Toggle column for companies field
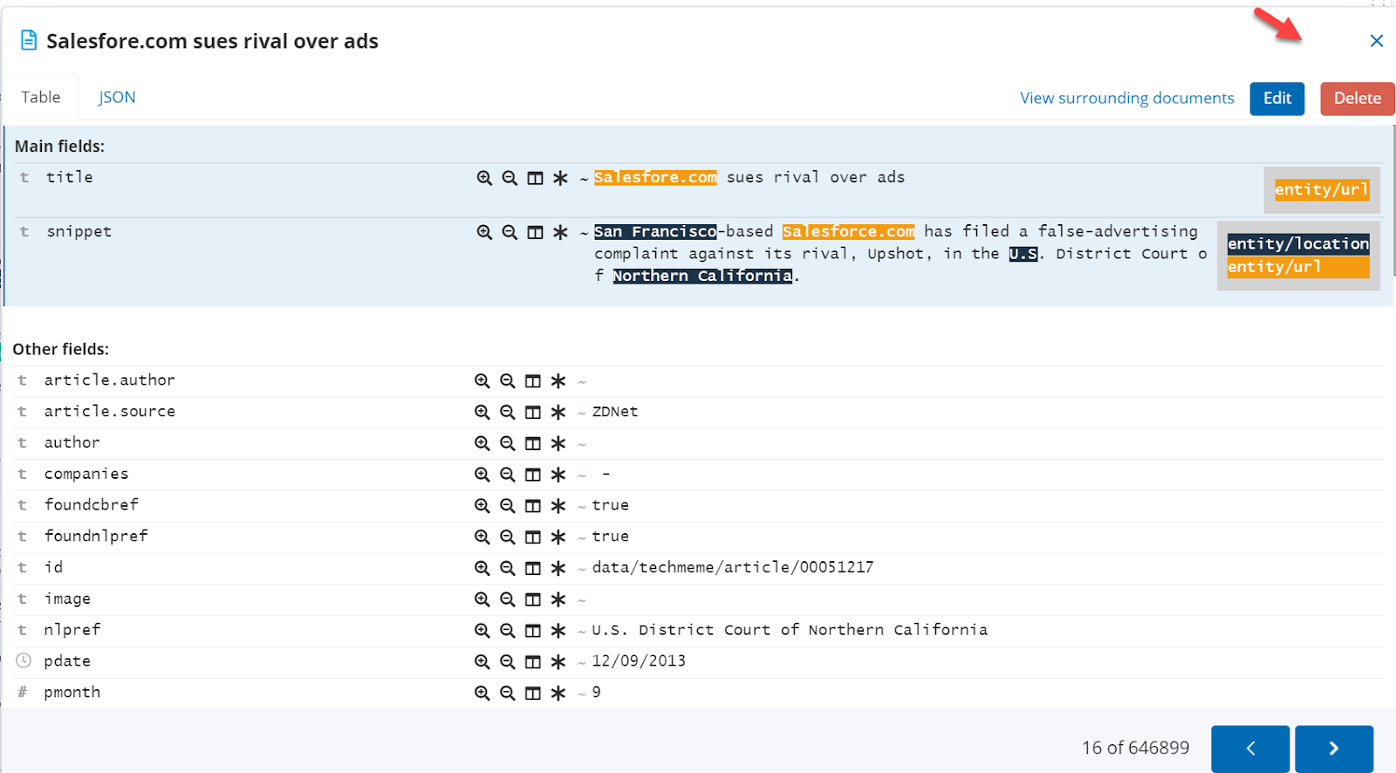This screenshot has height=773, width=1396. tap(532, 475)
